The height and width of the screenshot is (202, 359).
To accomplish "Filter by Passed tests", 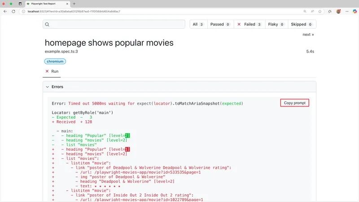I will tap(220, 24).
